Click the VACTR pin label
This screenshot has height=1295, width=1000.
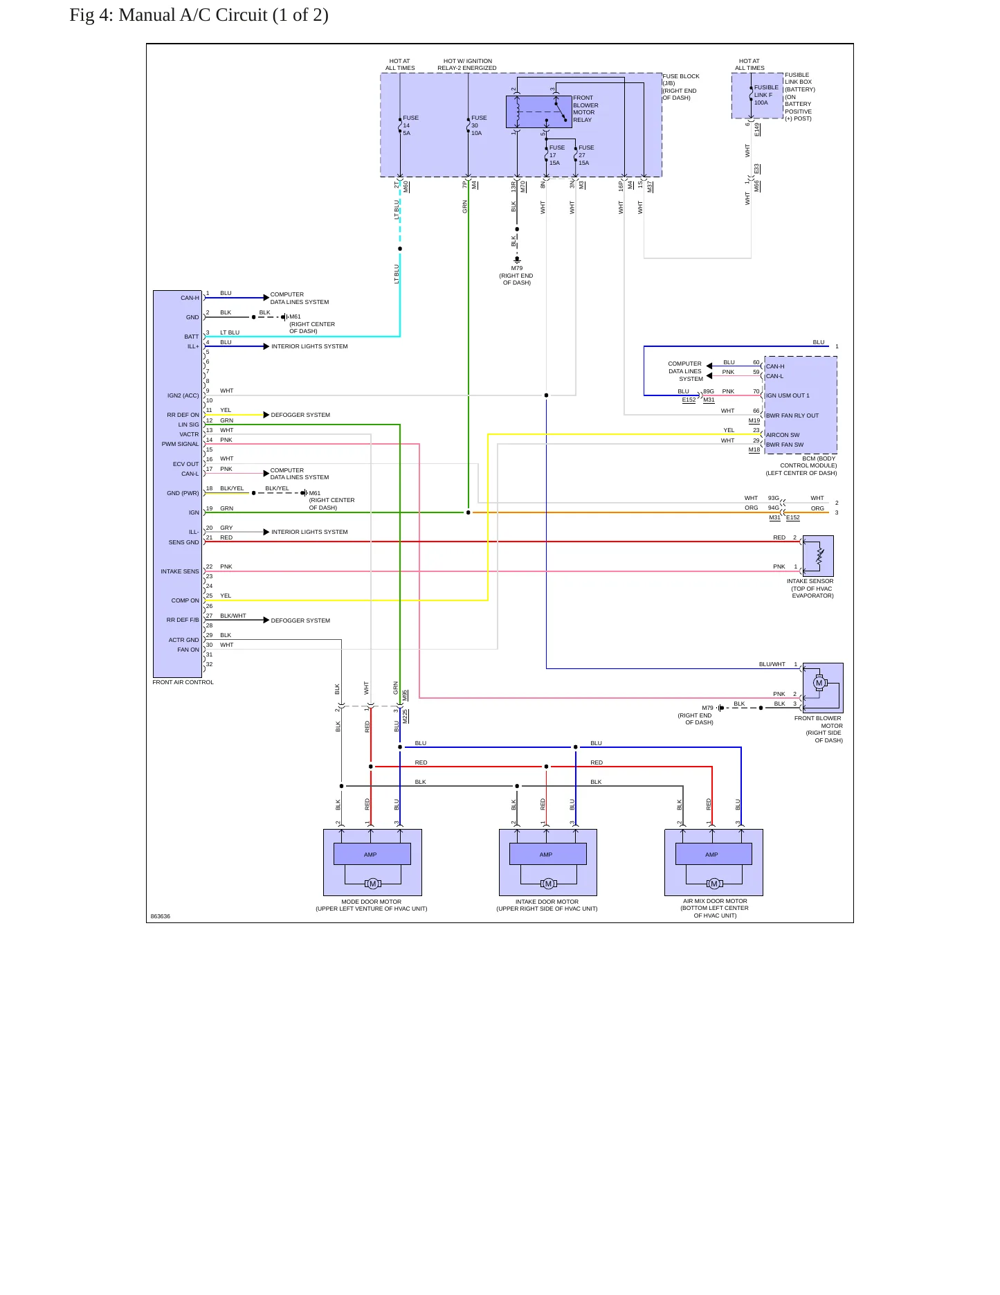pos(189,434)
